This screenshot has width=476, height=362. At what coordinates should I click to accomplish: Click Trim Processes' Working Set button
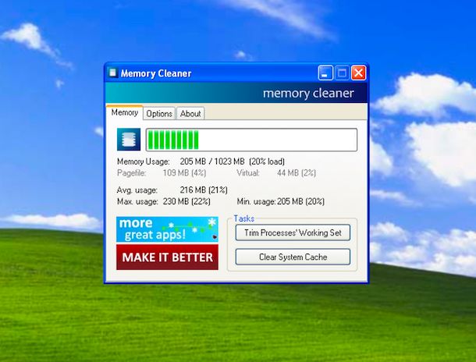[293, 232]
